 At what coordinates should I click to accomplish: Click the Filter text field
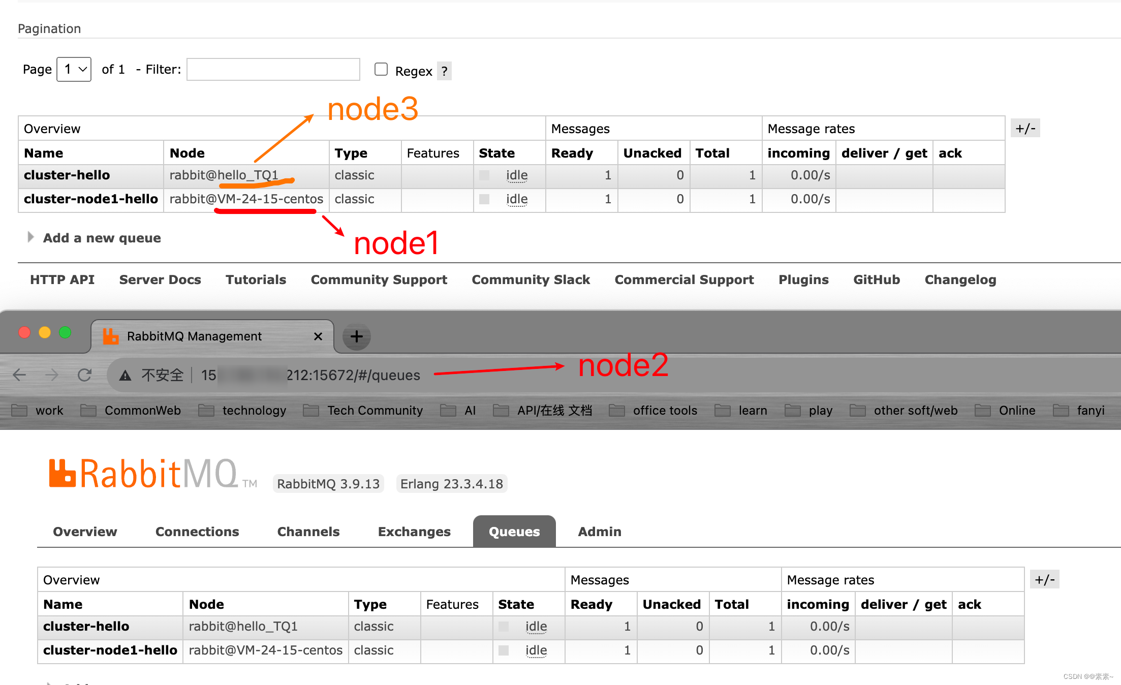click(x=273, y=69)
